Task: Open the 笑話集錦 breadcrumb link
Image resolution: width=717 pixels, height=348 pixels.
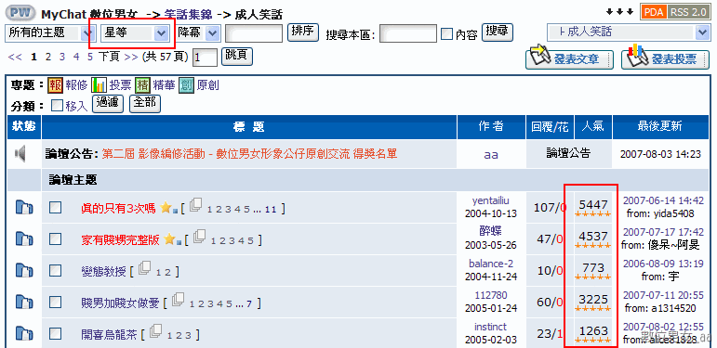Action: point(188,14)
